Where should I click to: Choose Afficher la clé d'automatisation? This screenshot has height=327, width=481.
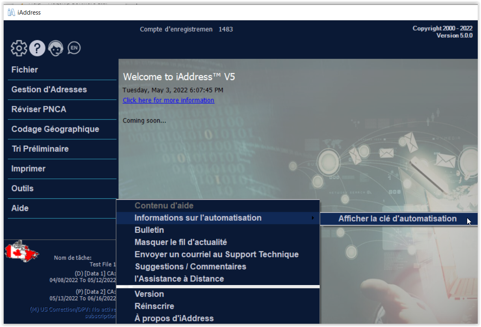399,219
